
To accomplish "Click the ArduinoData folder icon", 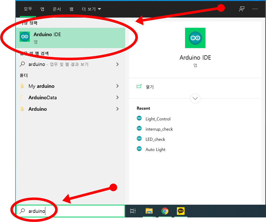I will 22,98.
